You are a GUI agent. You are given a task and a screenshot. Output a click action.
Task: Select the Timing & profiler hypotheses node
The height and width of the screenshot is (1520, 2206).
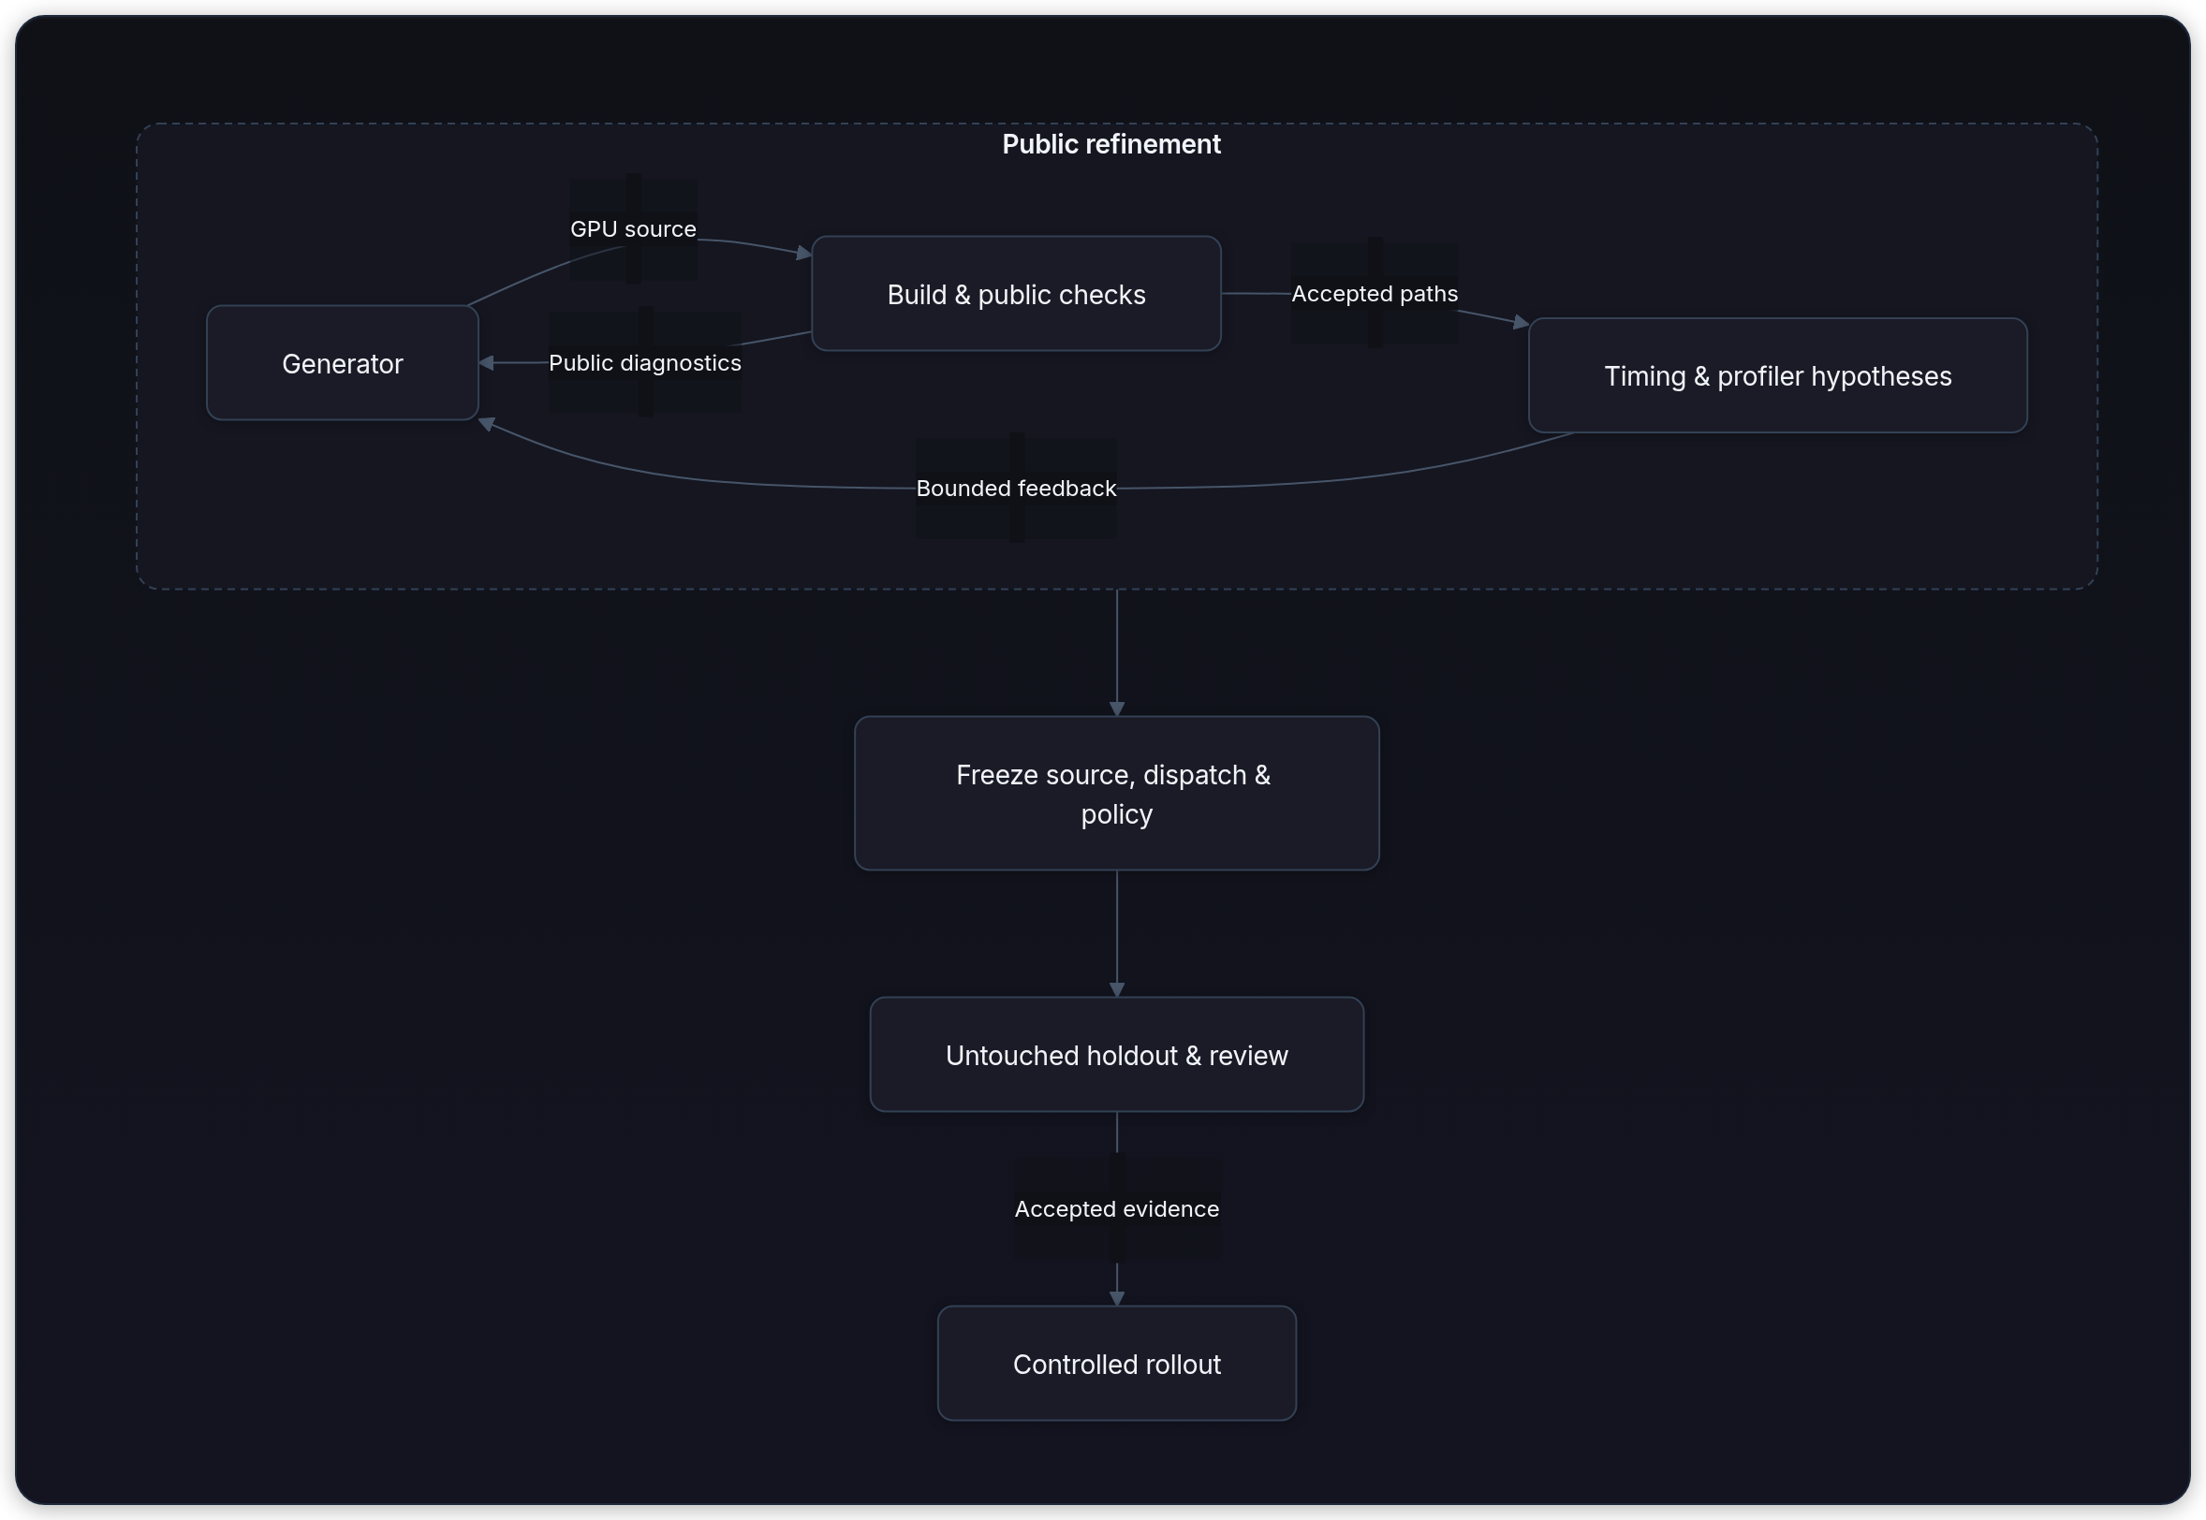click(1777, 375)
